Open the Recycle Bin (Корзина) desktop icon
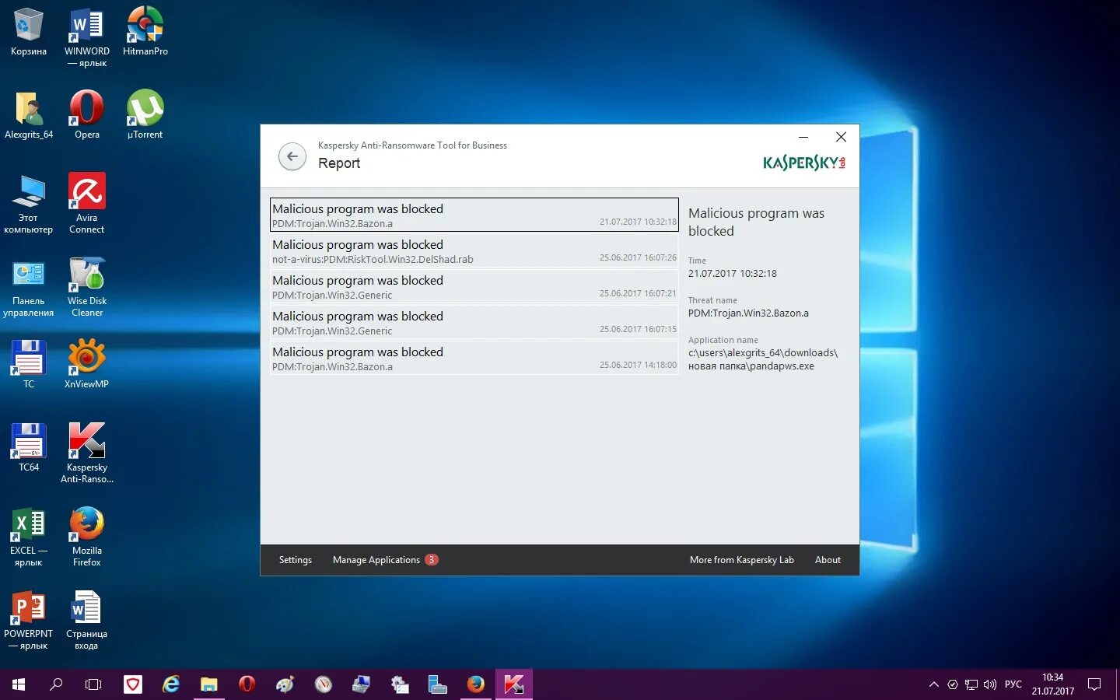This screenshot has height=700, width=1120. (29, 33)
